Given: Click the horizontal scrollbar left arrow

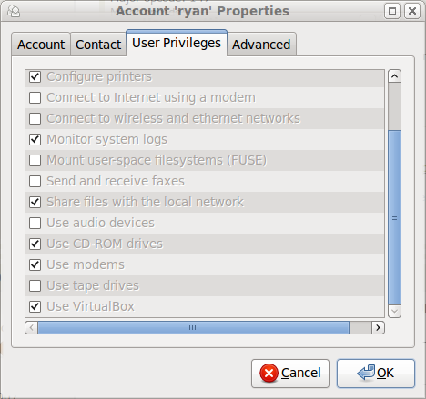Looking at the screenshot, I should tap(32, 327).
